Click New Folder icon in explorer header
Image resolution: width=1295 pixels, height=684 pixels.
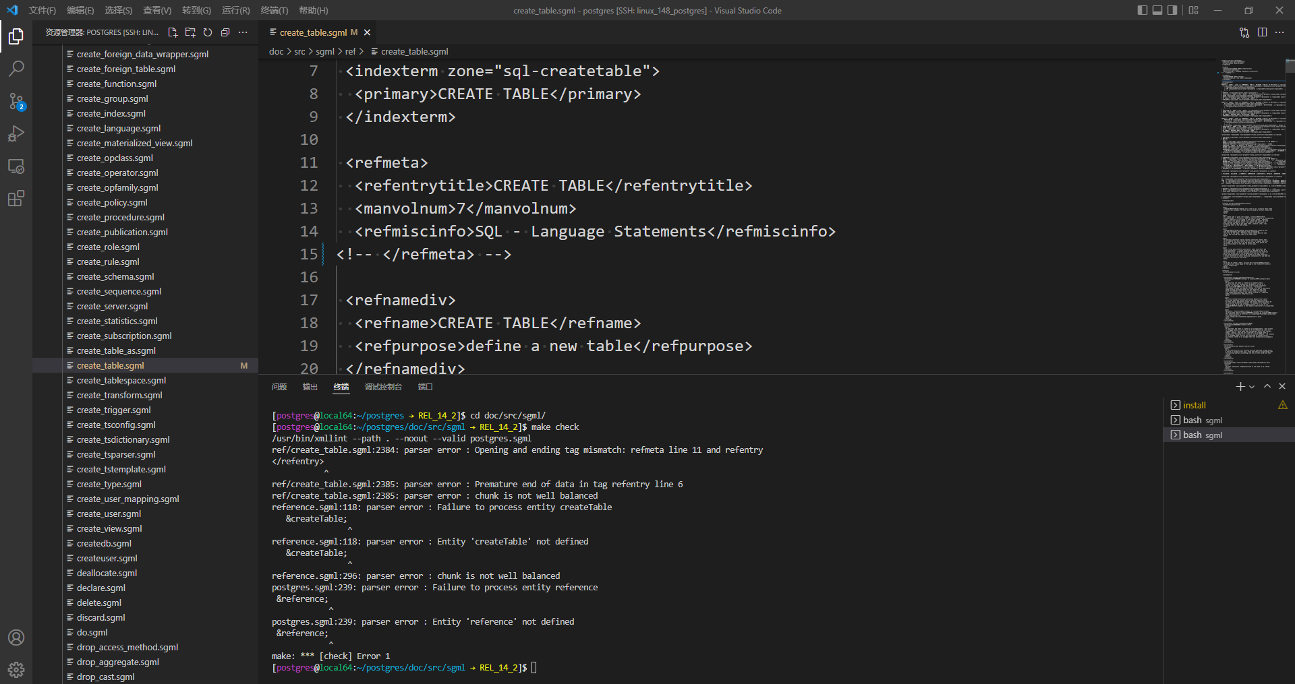(x=190, y=32)
